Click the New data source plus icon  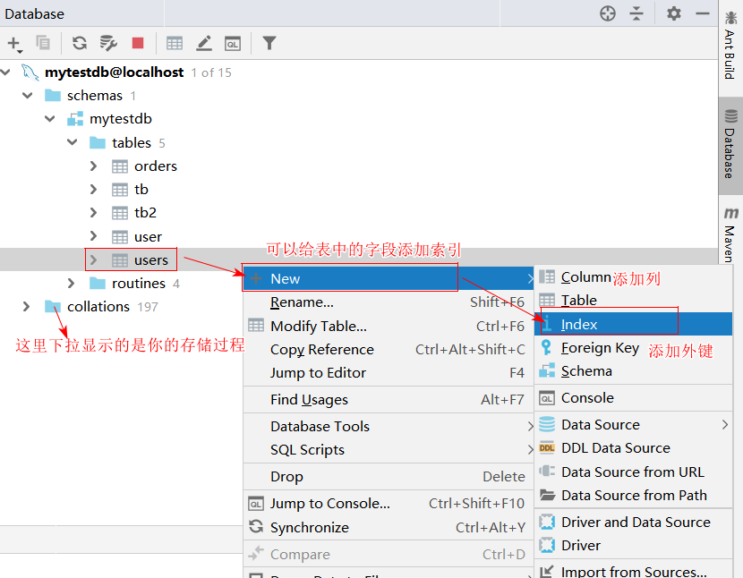coord(14,44)
